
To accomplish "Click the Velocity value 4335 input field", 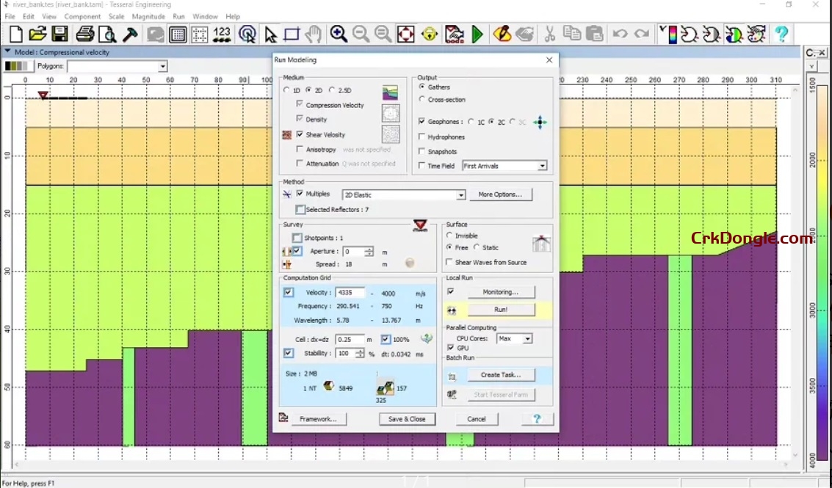I will tap(350, 292).
